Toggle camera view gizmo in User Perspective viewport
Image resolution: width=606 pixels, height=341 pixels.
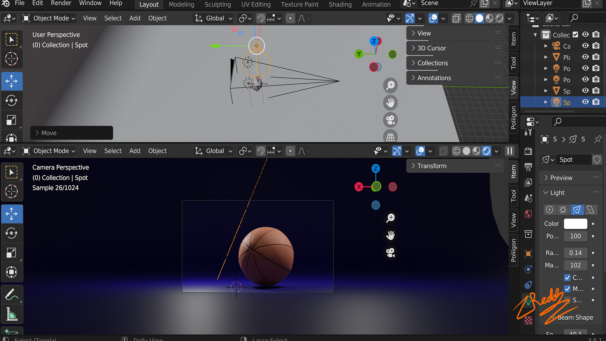390,120
